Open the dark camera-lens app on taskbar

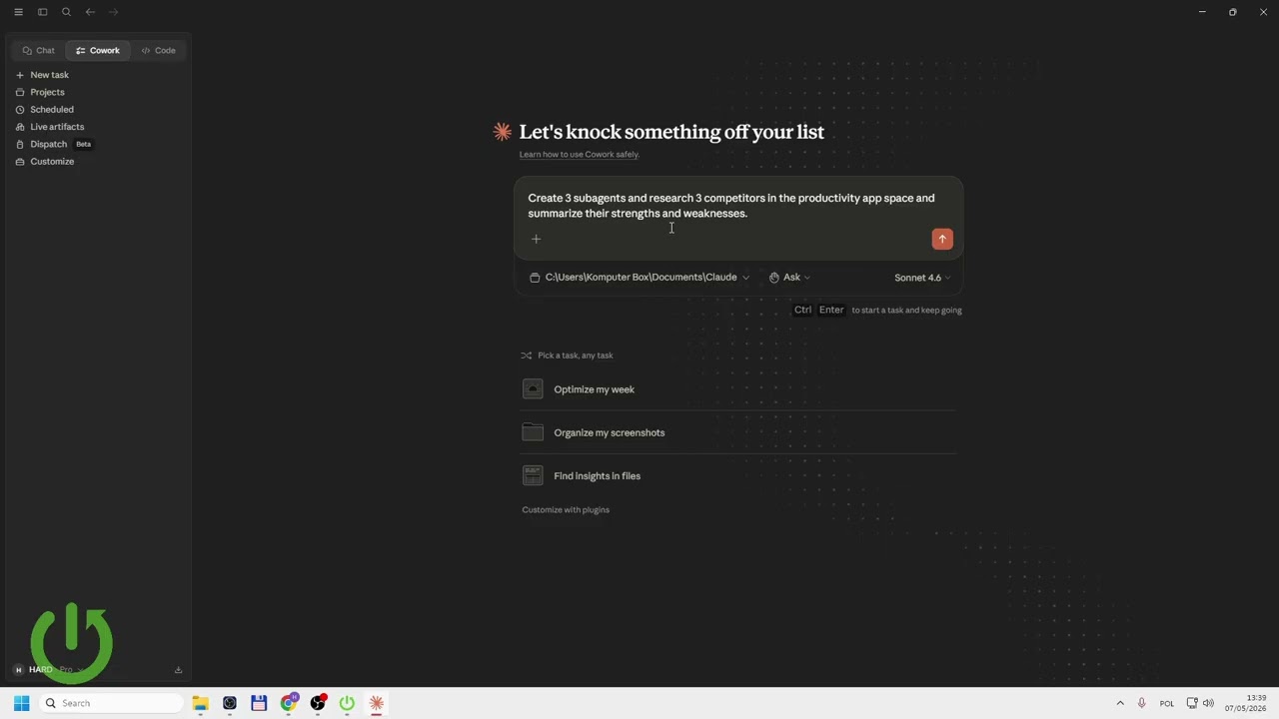click(x=230, y=703)
